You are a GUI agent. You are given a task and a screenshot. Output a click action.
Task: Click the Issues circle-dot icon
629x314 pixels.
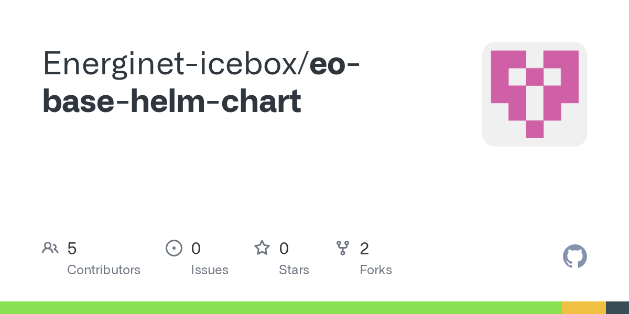tap(174, 248)
